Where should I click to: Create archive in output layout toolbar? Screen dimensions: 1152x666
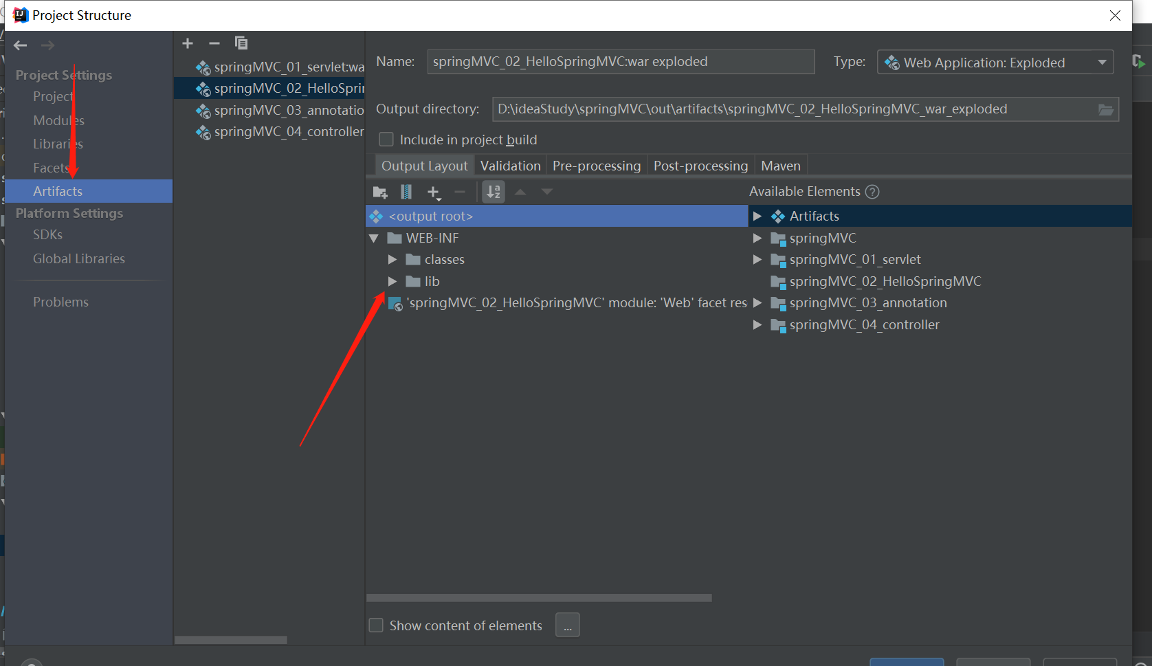tap(406, 192)
